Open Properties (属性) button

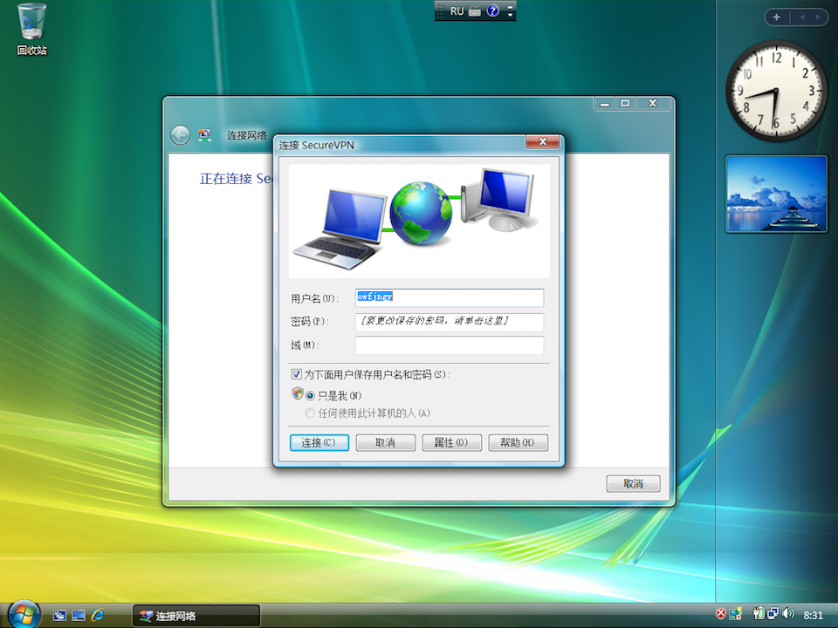pos(451,443)
